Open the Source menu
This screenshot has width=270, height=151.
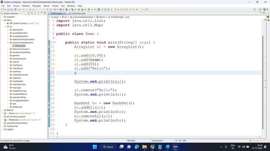(16, 6)
